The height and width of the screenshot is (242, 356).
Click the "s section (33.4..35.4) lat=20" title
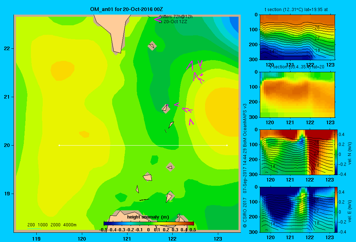click(x=297, y=67)
